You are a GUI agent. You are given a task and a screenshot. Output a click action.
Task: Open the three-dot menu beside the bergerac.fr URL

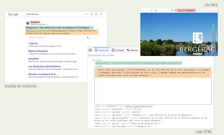pyautogui.click(x=47, y=24)
